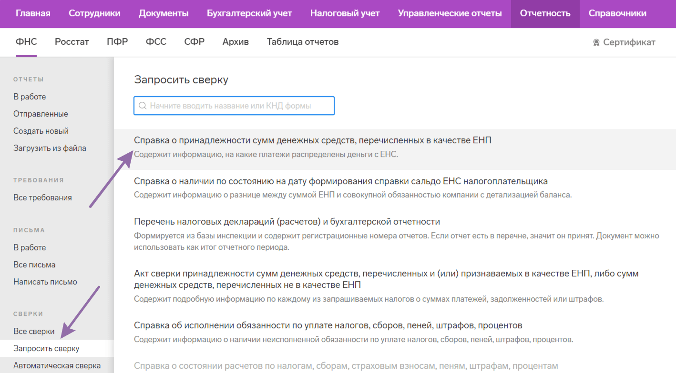Open the Сертификат link
This screenshot has width=676, height=373.
point(629,42)
